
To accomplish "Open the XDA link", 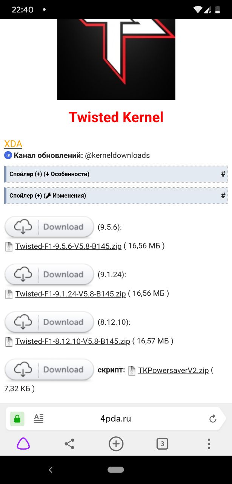I will tap(13, 144).
